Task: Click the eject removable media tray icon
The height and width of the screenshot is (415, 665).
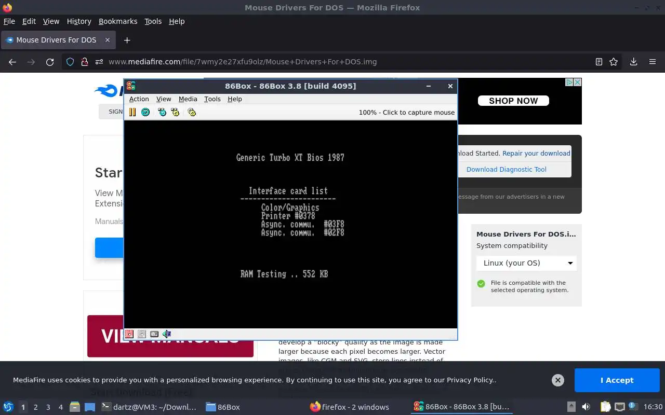Action: (x=571, y=407)
